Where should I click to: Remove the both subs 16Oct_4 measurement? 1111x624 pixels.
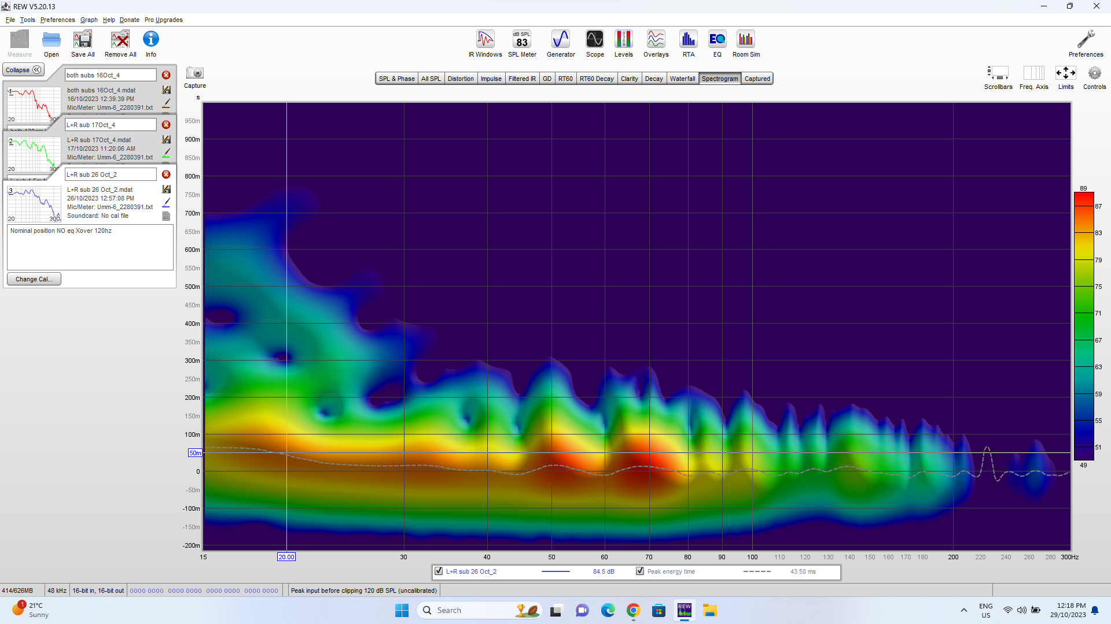coord(166,75)
